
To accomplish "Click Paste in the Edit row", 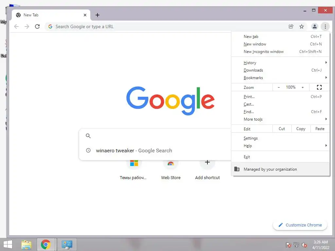I will (x=320, y=129).
